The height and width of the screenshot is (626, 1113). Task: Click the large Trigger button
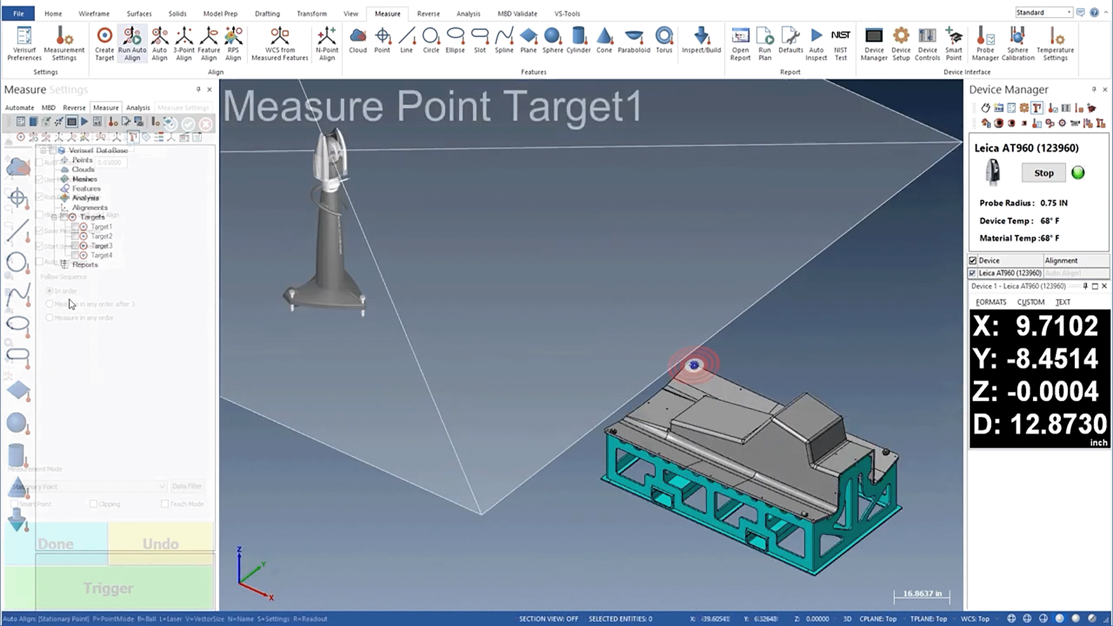[x=108, y=588]
